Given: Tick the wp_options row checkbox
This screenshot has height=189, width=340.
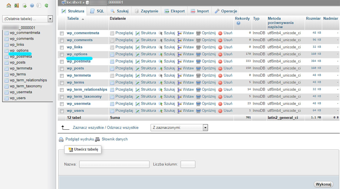Looking at the screenshot, I should coord(62,55).
